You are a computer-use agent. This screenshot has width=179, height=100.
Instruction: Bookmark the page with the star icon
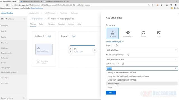[152, 5]
